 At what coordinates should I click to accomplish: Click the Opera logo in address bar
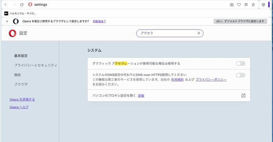30,4
